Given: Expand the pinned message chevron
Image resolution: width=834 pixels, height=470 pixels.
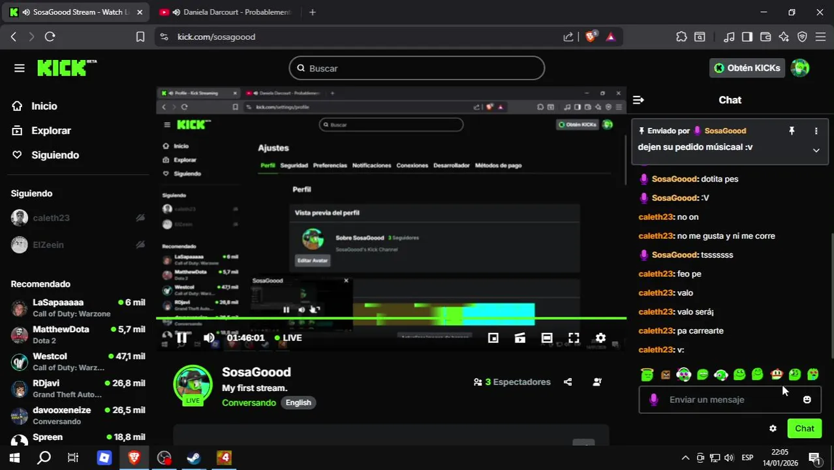Looking at the screenshot, I should [x=816, y=150].
